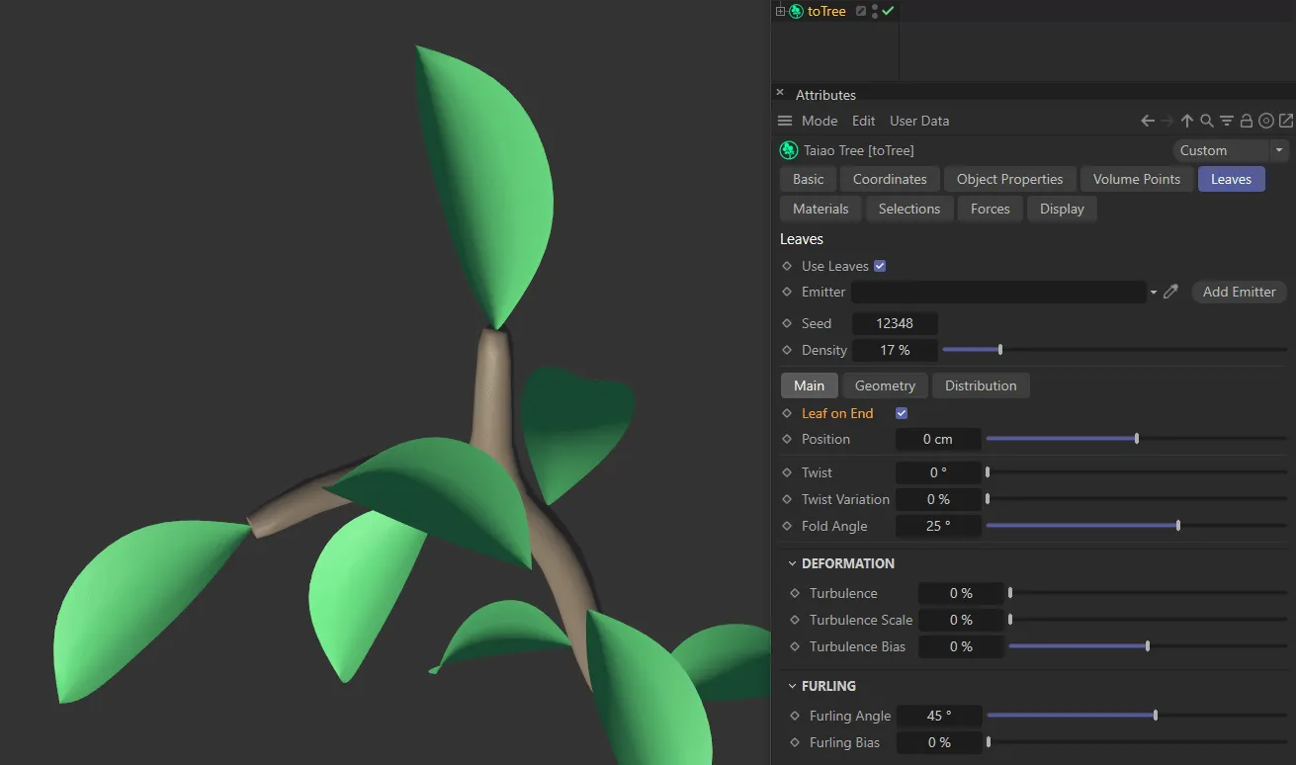Toggle the Use Leaves checkbox

click(880, 265)
